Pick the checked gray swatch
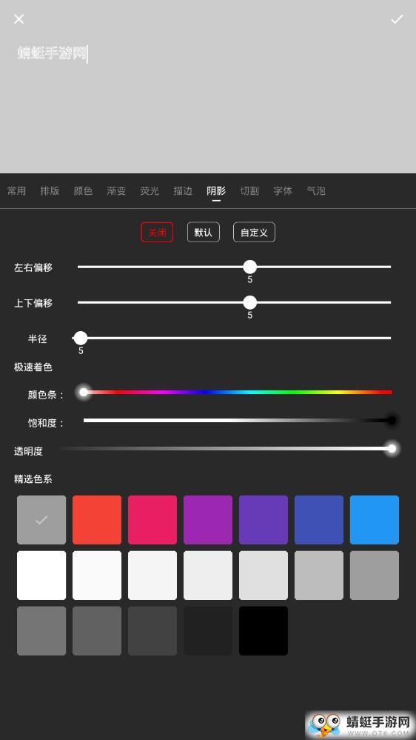 click(41, 519)
